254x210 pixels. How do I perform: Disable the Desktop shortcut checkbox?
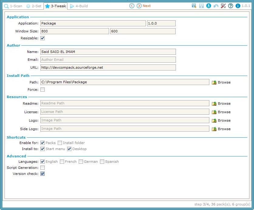69,149
